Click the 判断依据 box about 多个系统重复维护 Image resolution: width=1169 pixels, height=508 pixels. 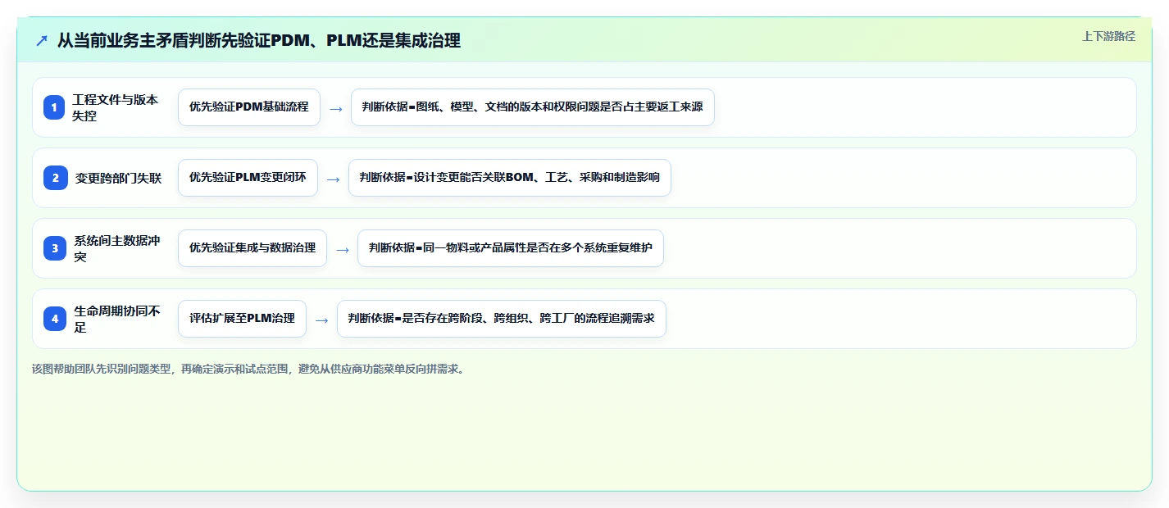(511, 248)
